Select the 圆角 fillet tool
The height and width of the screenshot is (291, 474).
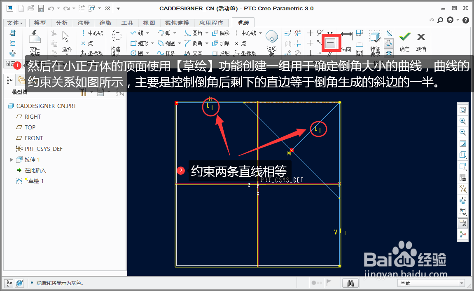[x=194, y=33]
